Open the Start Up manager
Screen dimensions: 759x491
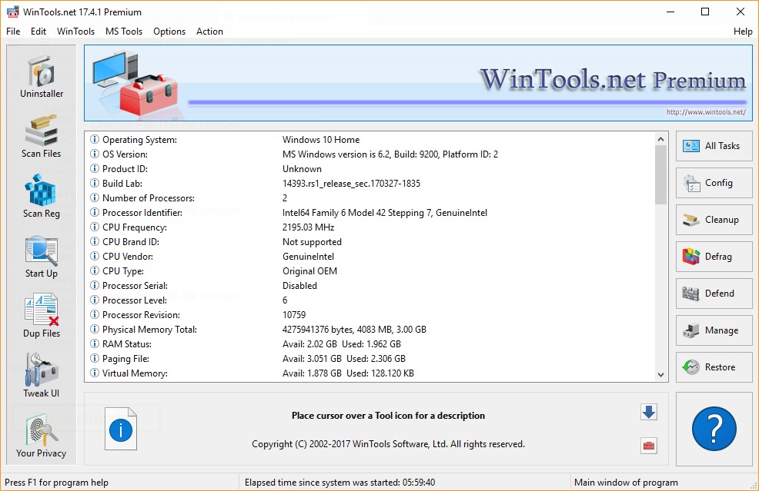tap(42, 257)
